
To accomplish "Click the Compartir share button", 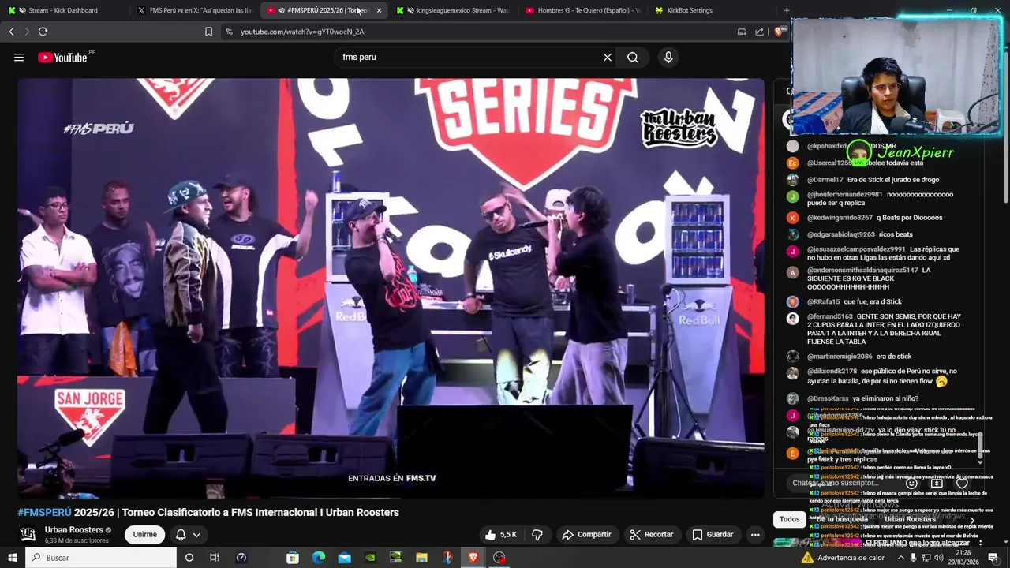I will [586, 535].
